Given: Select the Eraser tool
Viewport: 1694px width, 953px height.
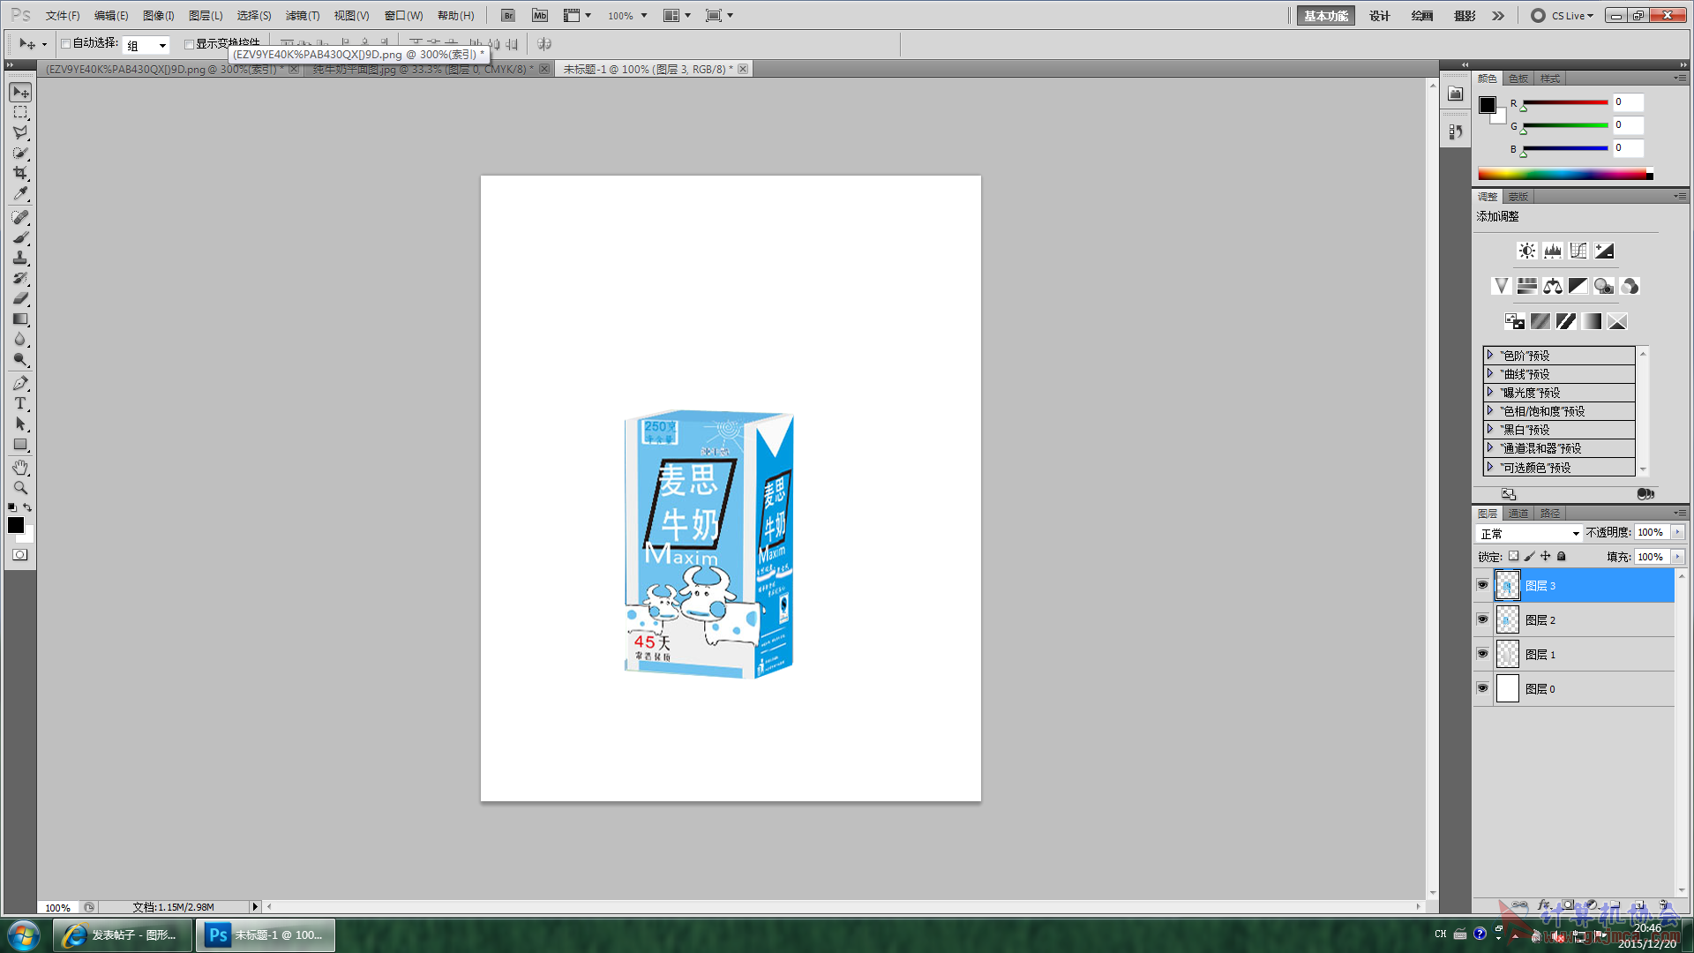Looking at the screenshot, I should click(20, 299).
